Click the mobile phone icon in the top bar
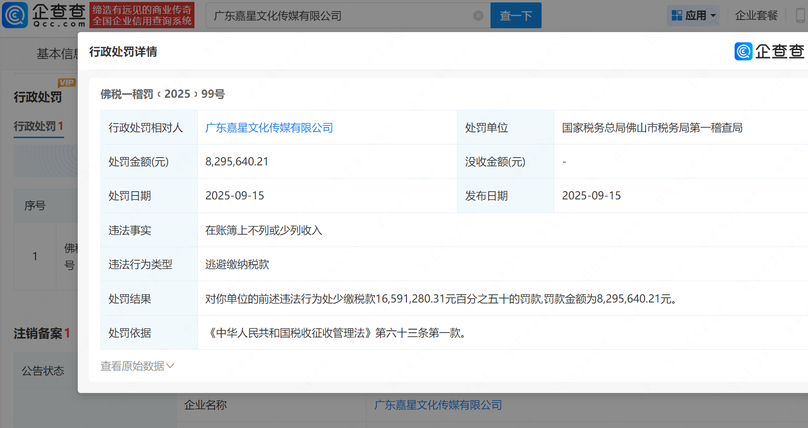808x428 pixels. (x=800, y=16)
